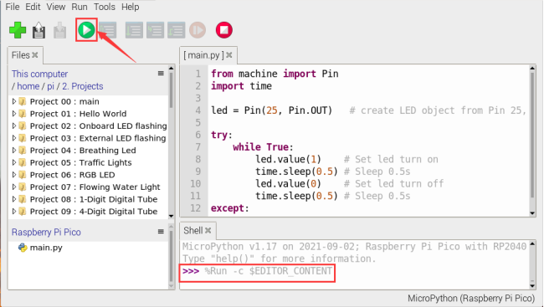Click code line 1 'from machine import Pin'
Image resolution: width=544 pixels, height=307 pixels.
tap(275, 74)
